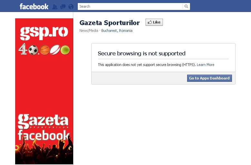Click the Gazeta Sporturilor page title
Viewport: 251px width, 165px height.
pos(110,23)
